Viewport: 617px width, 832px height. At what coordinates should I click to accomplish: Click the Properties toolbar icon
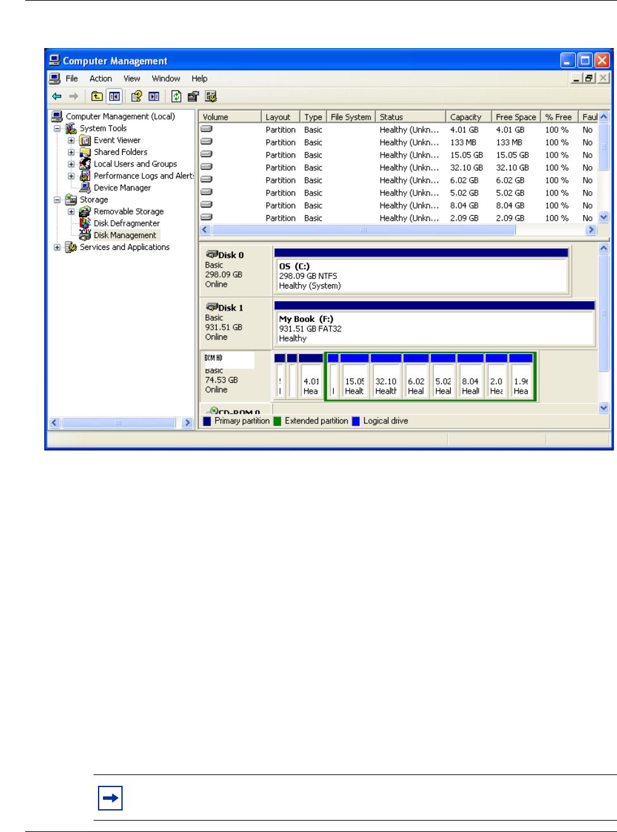coord(193,96)
